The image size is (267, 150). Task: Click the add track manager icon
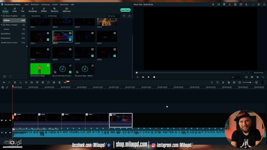click(x=3, y=87)
